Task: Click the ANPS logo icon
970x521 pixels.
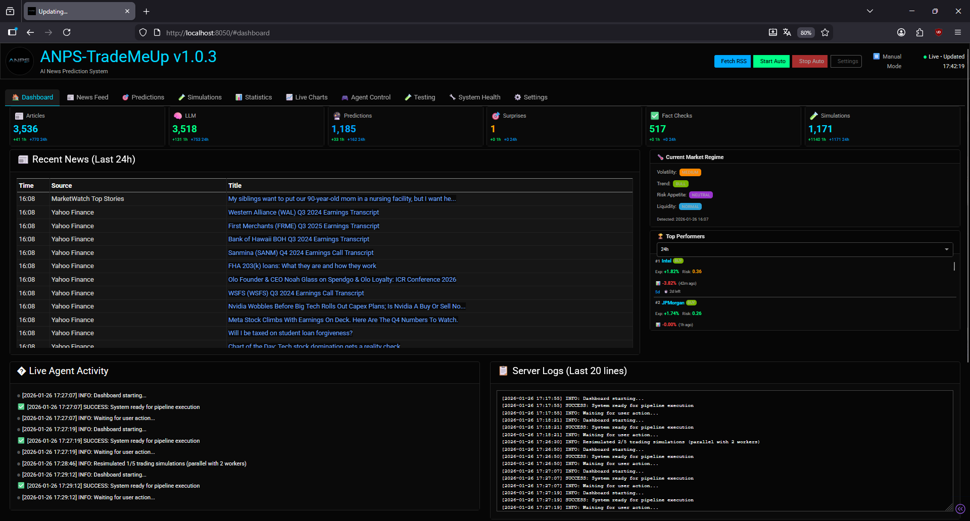Action: pyautogui.click(x=19, y=61)
